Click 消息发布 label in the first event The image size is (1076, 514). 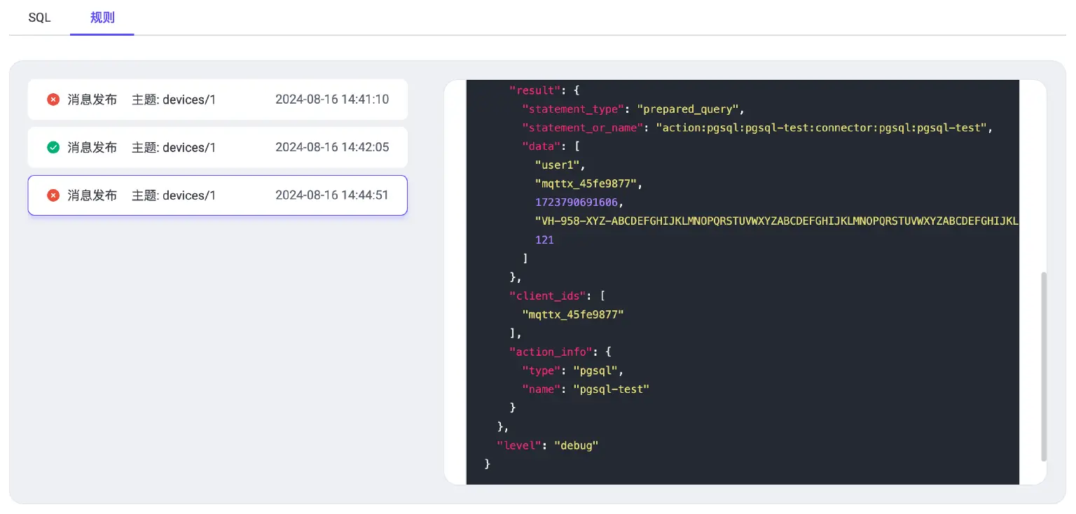coord(92,99)
